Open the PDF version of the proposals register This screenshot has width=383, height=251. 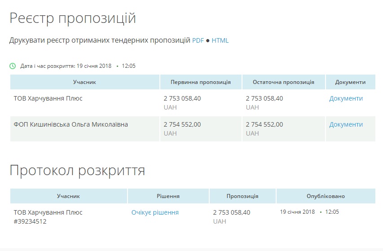point(198,40)
